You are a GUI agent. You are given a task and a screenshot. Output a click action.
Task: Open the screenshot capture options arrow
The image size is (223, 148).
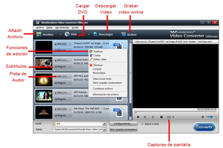click(173, 117)
